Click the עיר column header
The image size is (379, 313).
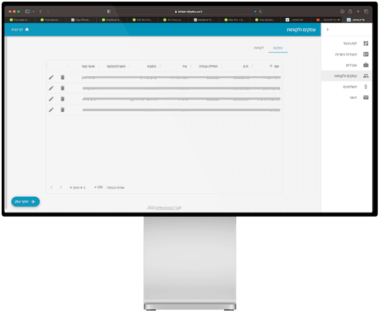[185, 66]
